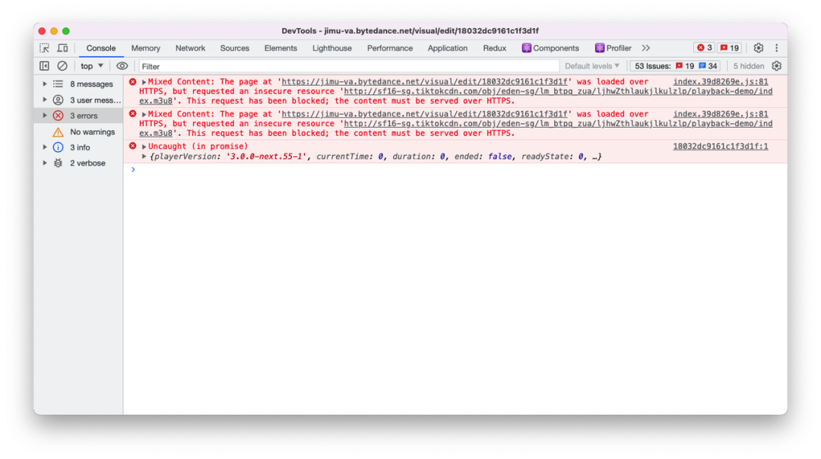Image resolution: width=821 pixels, height=459 pixels.
Task: Open the Redux tab
Action: coord(494,48)
